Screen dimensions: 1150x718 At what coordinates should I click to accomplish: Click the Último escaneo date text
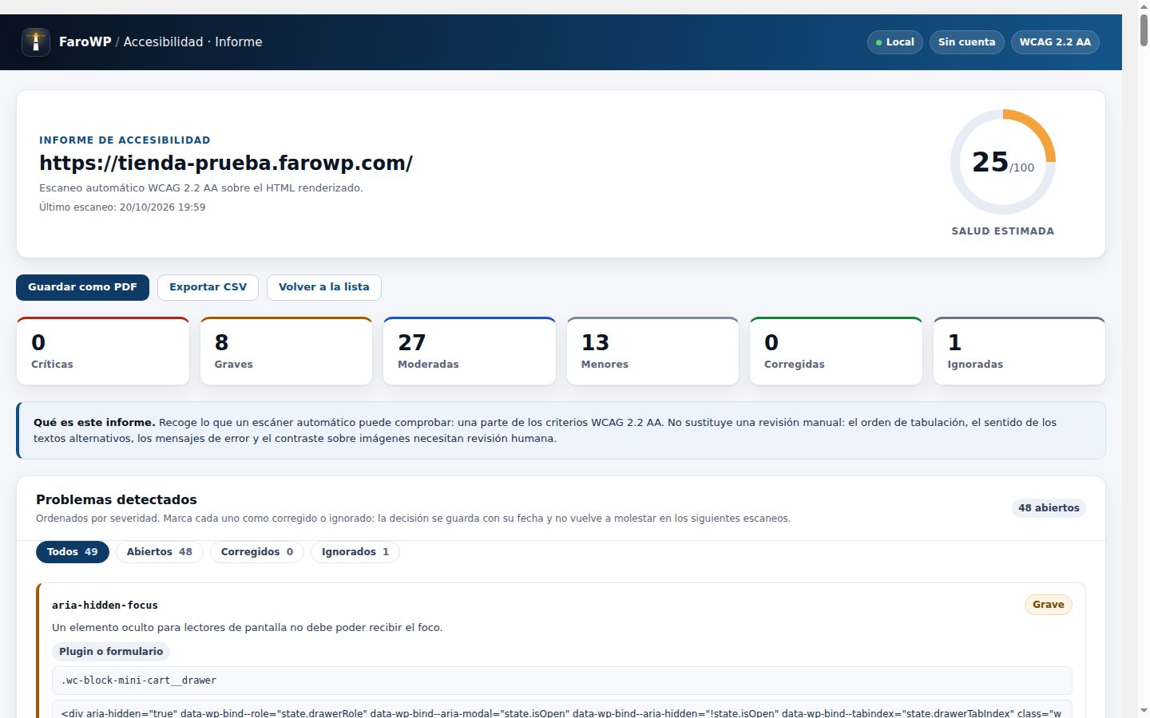click(x=122, y=207)
